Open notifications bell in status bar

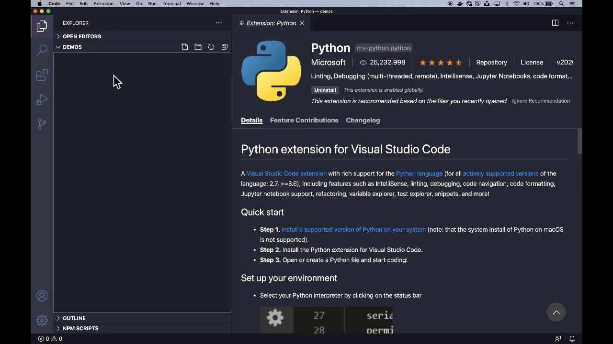pos(572,339)
